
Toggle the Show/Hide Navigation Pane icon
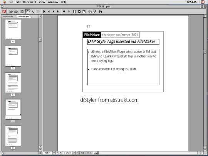pos(22,12)
